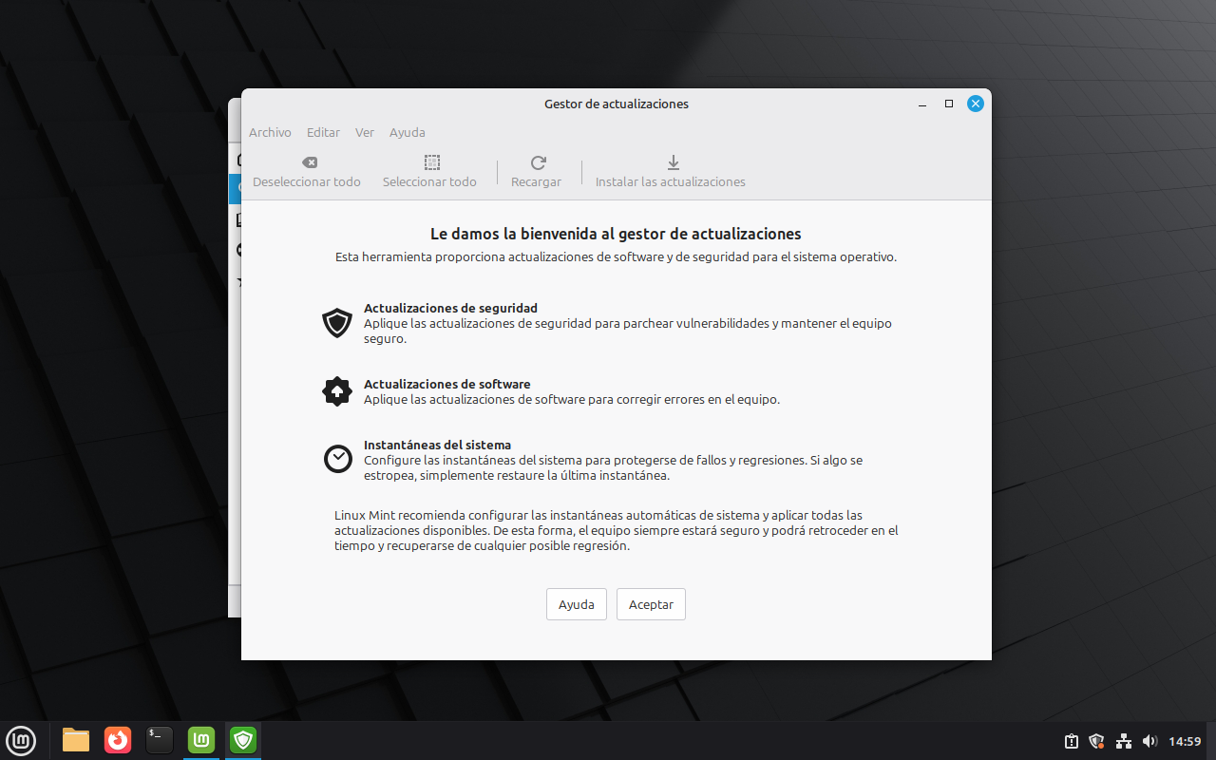1216x760 pixels.
Task: Click the security updates shield icon
Action: coord(337,323)
